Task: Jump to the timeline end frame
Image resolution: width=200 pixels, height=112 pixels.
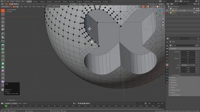Action: (89, 103)
